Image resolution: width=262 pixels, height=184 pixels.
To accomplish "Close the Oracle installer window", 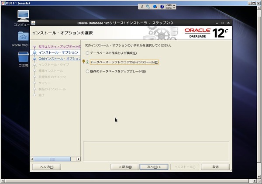I will (x=228, y=23).
